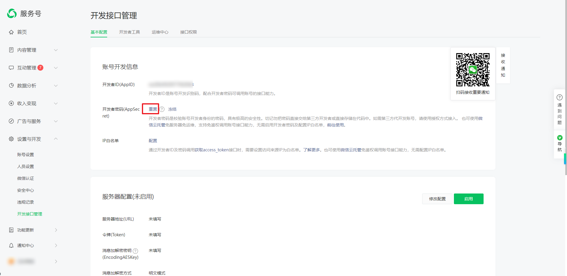Click 了解更多 link in IP whitelist description

[311, 150]
